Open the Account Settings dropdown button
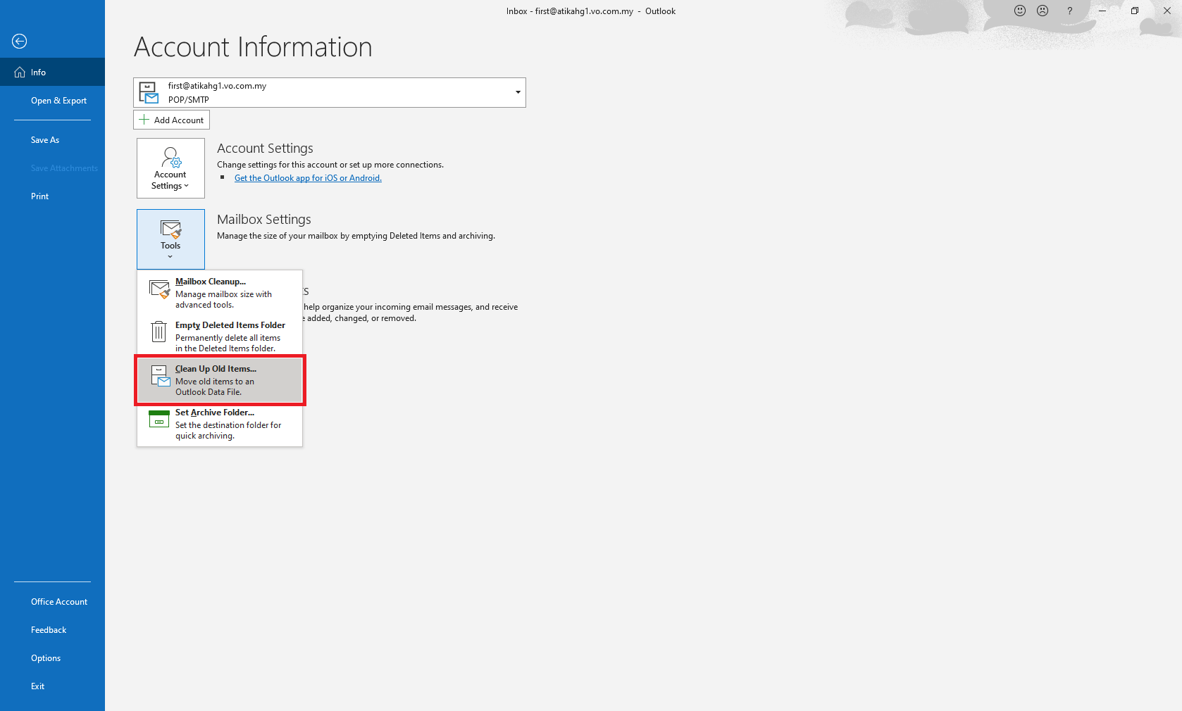Viewport: 1182px width, 711px height. [170, 168]
